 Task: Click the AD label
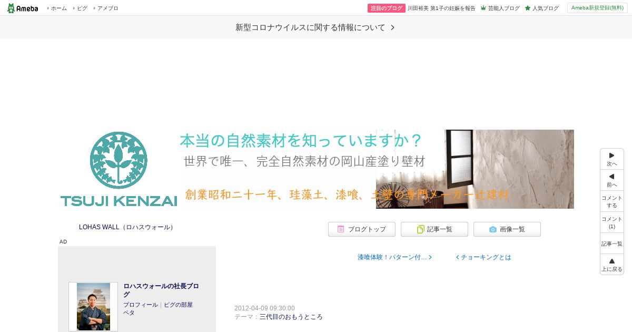(x=63, y=242)
